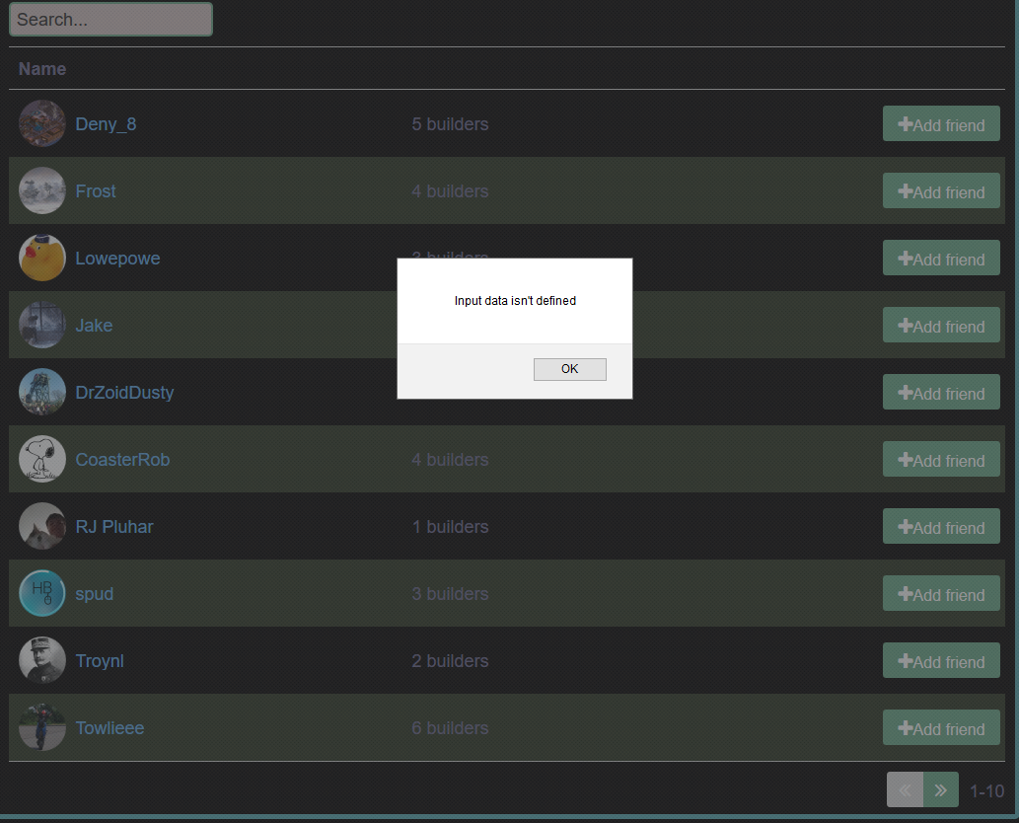Add Jake as a friend
Viewport: 1019px width, 823px height.
pos(940,325)
